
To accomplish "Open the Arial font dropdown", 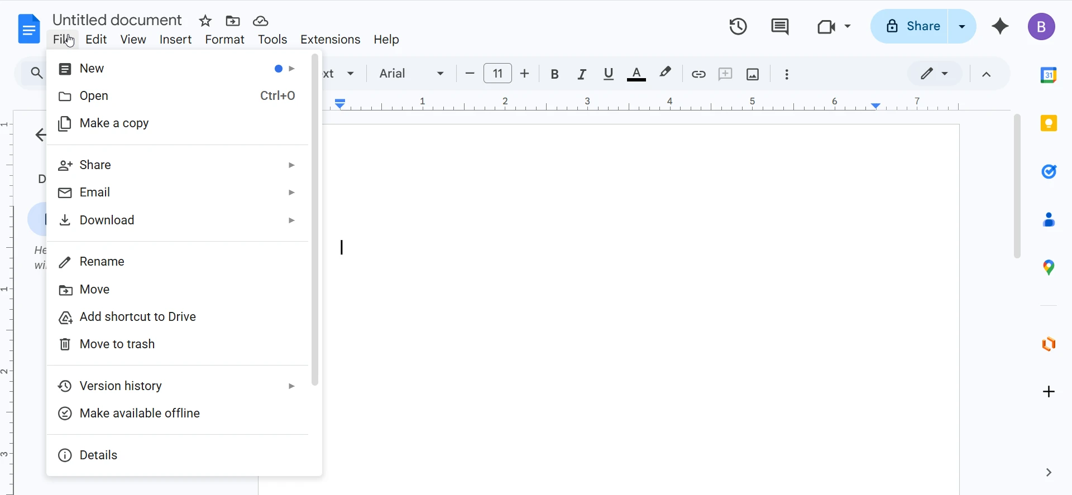I will (411, 74).
